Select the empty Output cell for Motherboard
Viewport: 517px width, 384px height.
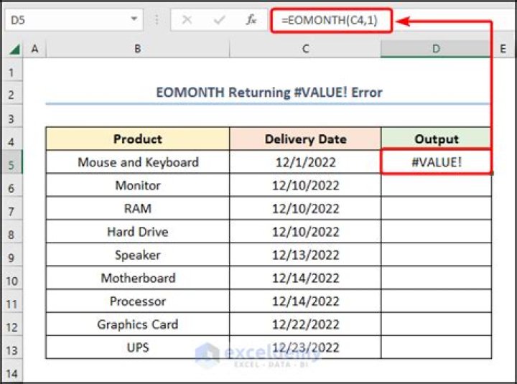(x=436, y=278)
